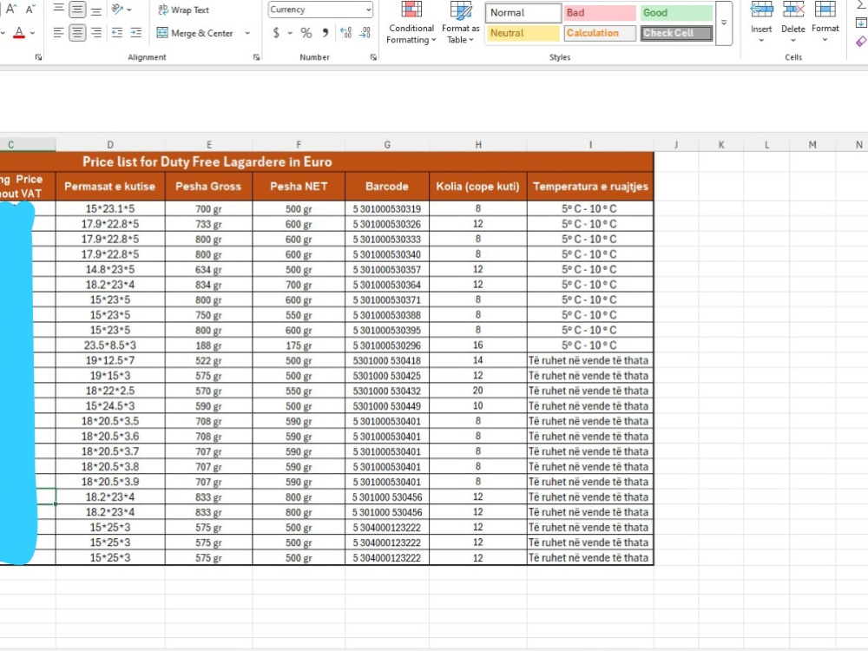The height and width of the screenshot is (651, 868).
Task: Apply the Bad cell style
Action: click(600, 13)
